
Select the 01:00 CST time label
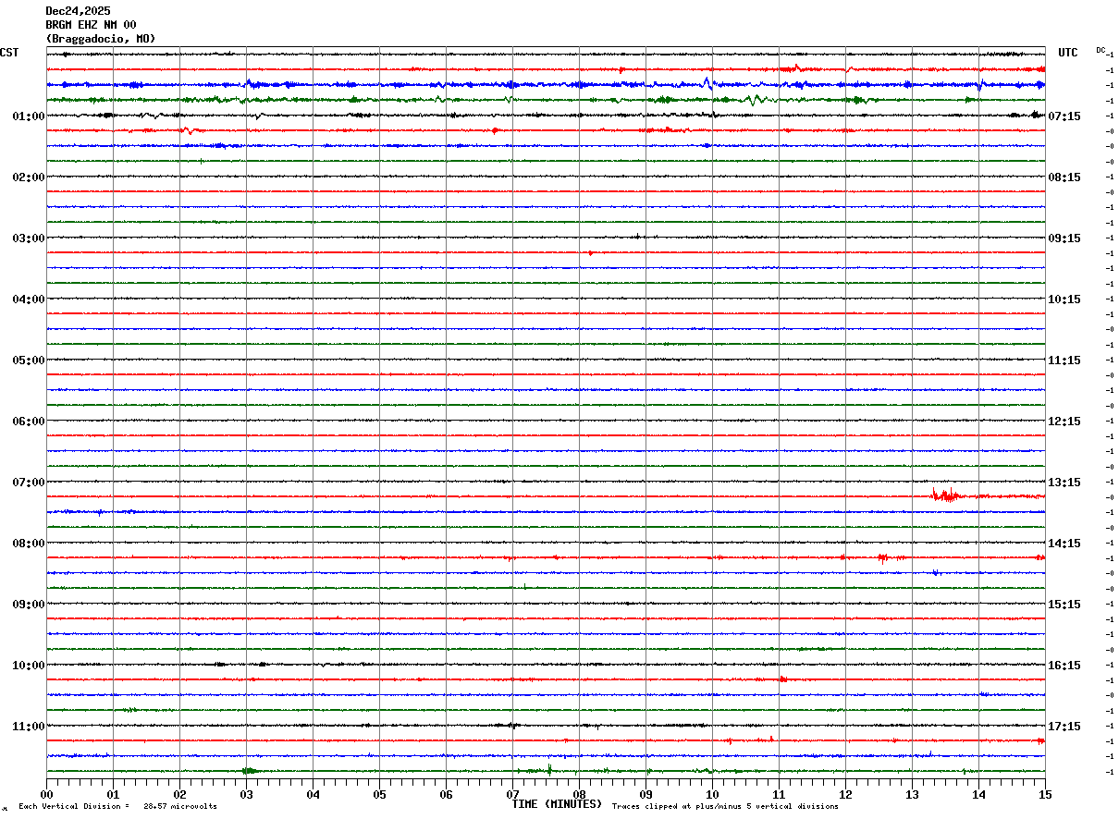click(x=28, y=116)
